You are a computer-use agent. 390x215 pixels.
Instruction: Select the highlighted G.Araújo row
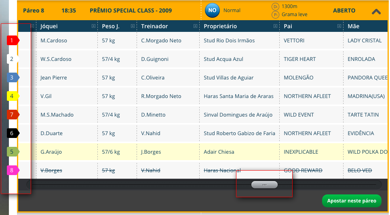pos(203,152)
